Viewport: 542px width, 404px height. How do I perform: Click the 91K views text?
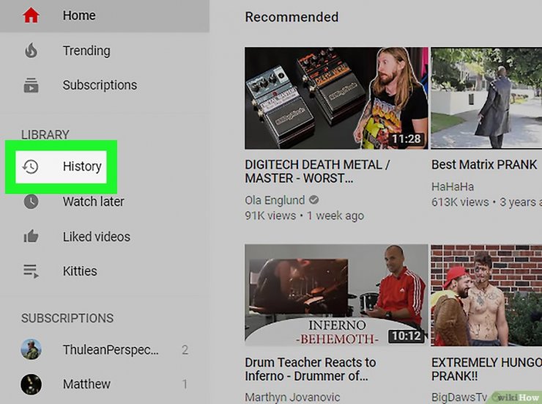(x=270, y=216)
